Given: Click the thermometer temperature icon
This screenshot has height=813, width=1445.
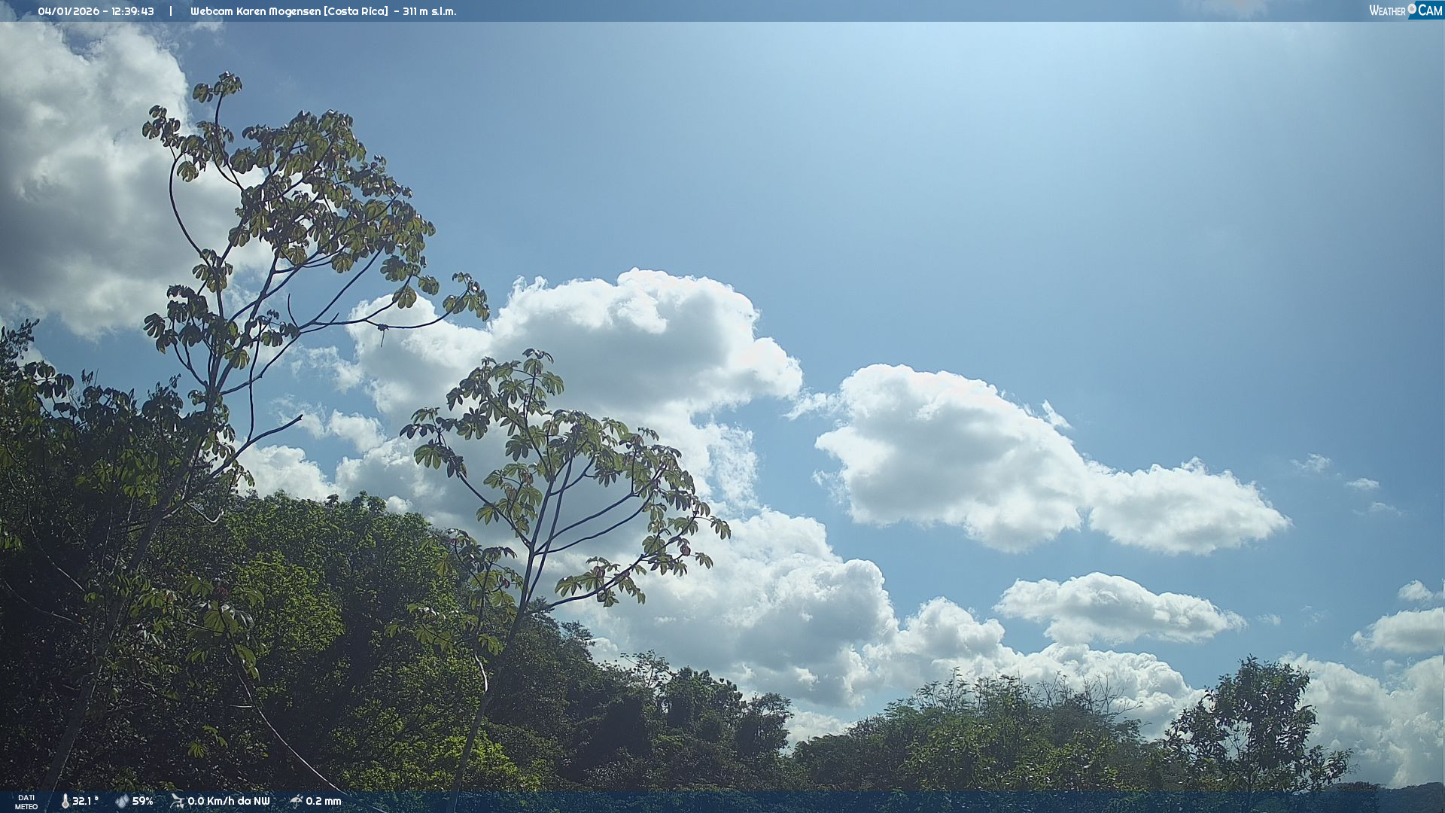Looking at the screenshot, I should coord(65,801).
